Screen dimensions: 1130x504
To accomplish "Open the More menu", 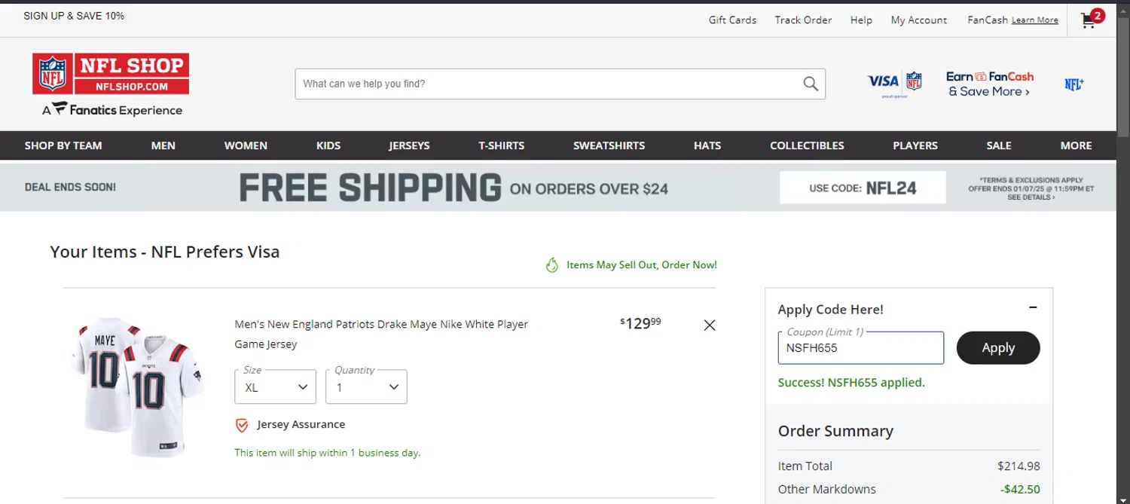I will [1076, 145].
